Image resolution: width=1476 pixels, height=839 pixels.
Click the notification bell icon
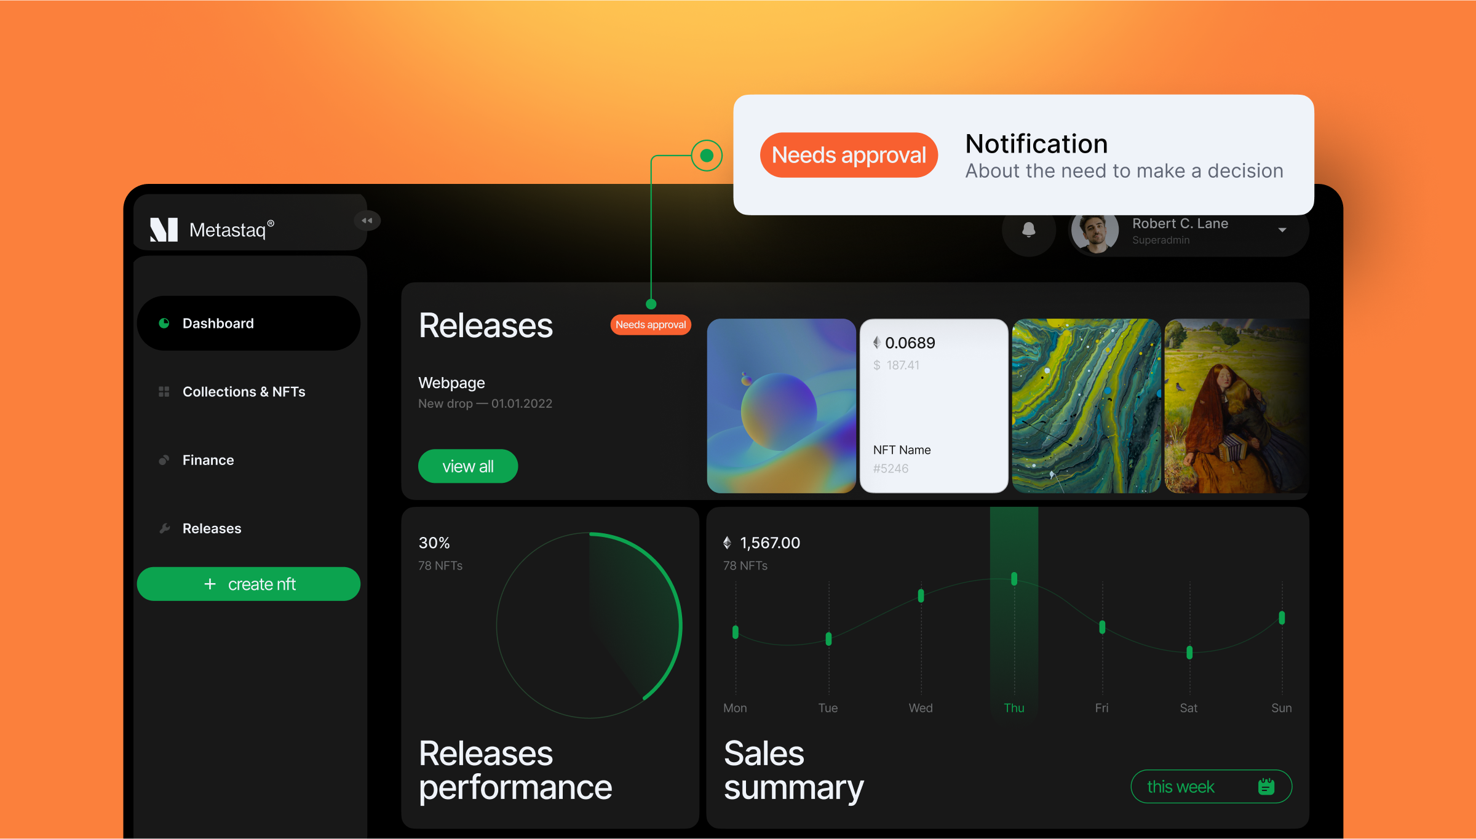[1028, 230]
